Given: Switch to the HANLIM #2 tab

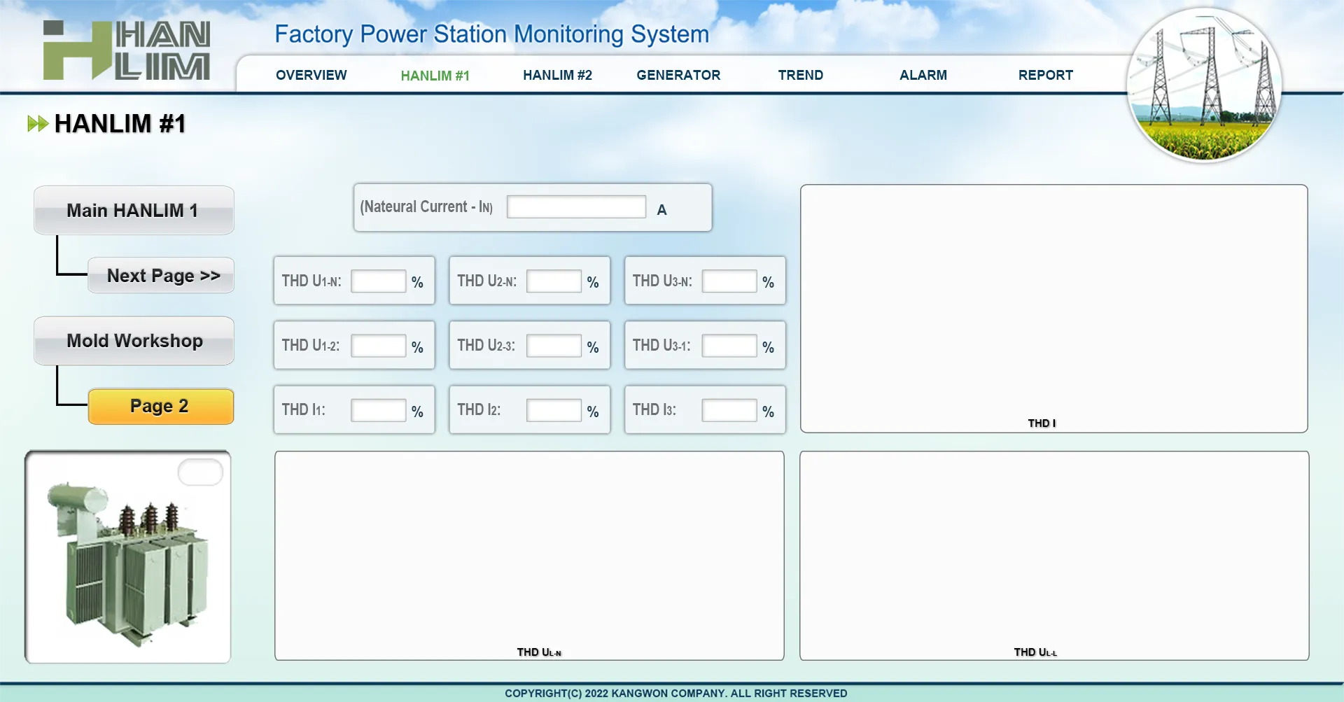Looking at the screenshot, I should [x=557, y=75].
